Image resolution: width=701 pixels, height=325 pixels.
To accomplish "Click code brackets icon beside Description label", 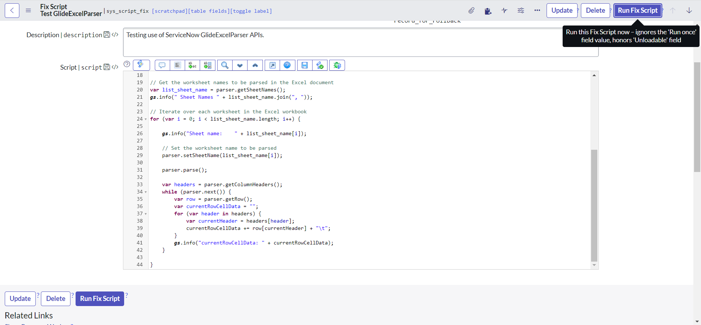I will (x=115, y=35).
